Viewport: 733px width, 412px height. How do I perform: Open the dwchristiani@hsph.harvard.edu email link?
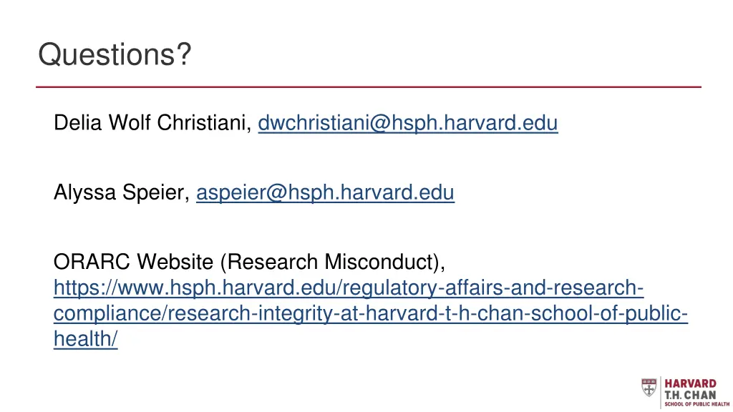point(407,124)
